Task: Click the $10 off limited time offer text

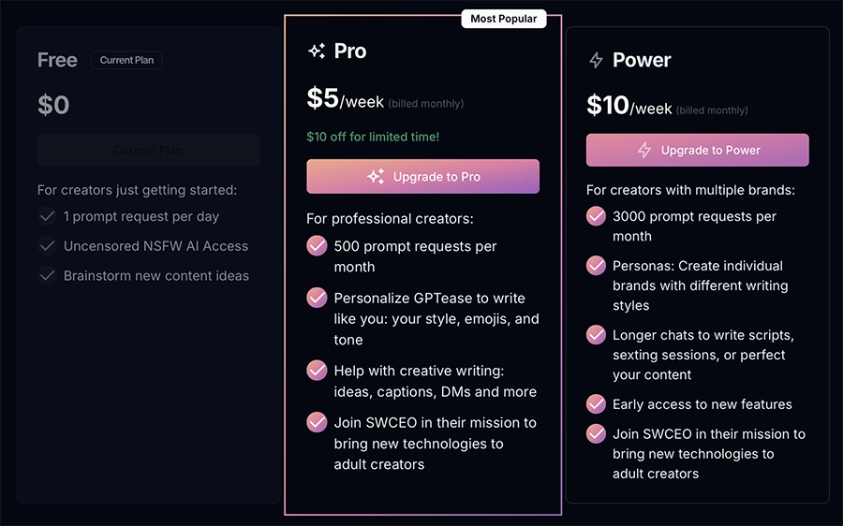Action: click(x=373, y=137)
